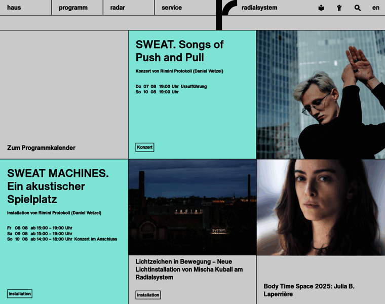The image size is (385, 304).
Task: Open search via the magnifier icon
Action: [x=358, y=8]
